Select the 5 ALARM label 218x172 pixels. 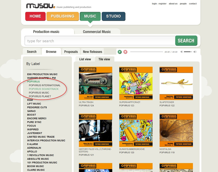32,144
